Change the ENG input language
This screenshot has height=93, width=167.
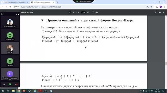[x=152, y=91]
